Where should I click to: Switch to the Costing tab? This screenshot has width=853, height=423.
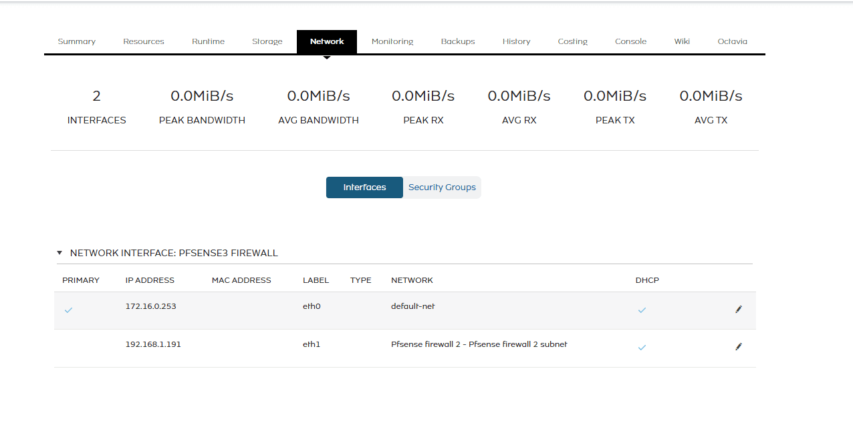(x=573, y=41)
